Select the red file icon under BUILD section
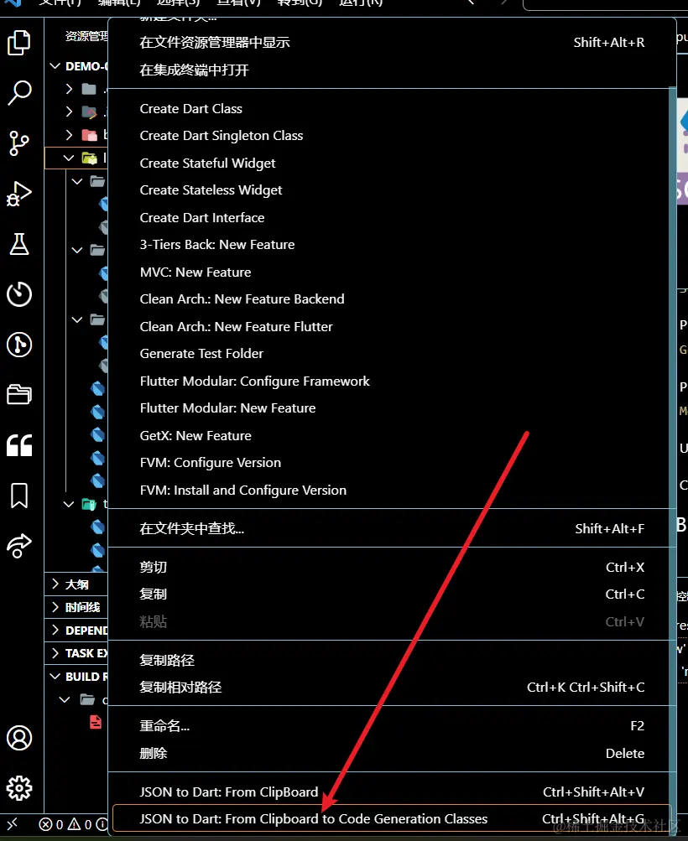 click(96, 722)
